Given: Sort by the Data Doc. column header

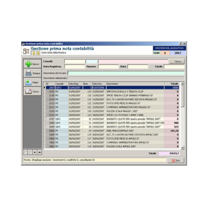Looking at the screenshot, I should coord(99,84).
